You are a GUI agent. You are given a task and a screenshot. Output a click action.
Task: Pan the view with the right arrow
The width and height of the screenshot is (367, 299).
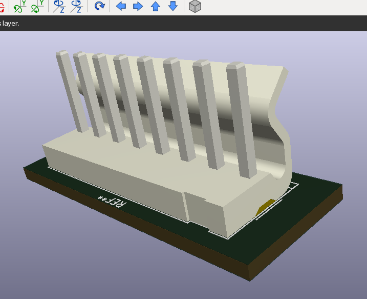coord(138,6)
